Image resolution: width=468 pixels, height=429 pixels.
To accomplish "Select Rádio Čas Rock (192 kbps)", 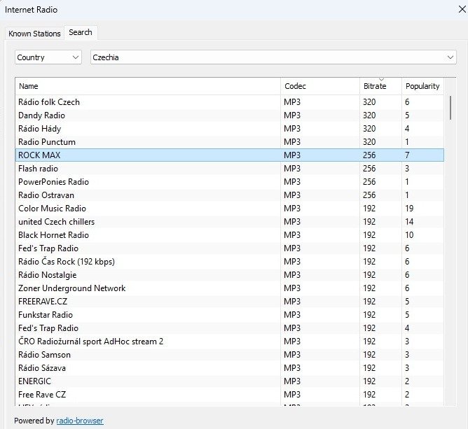I will [x=230, y=262].
